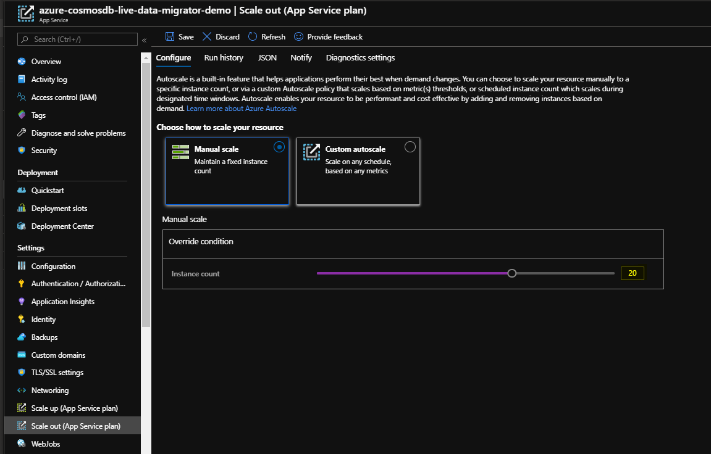Click the Instance count slider handle
The image size is (711, 454).
pyautogui.click(x=512, y=273)
